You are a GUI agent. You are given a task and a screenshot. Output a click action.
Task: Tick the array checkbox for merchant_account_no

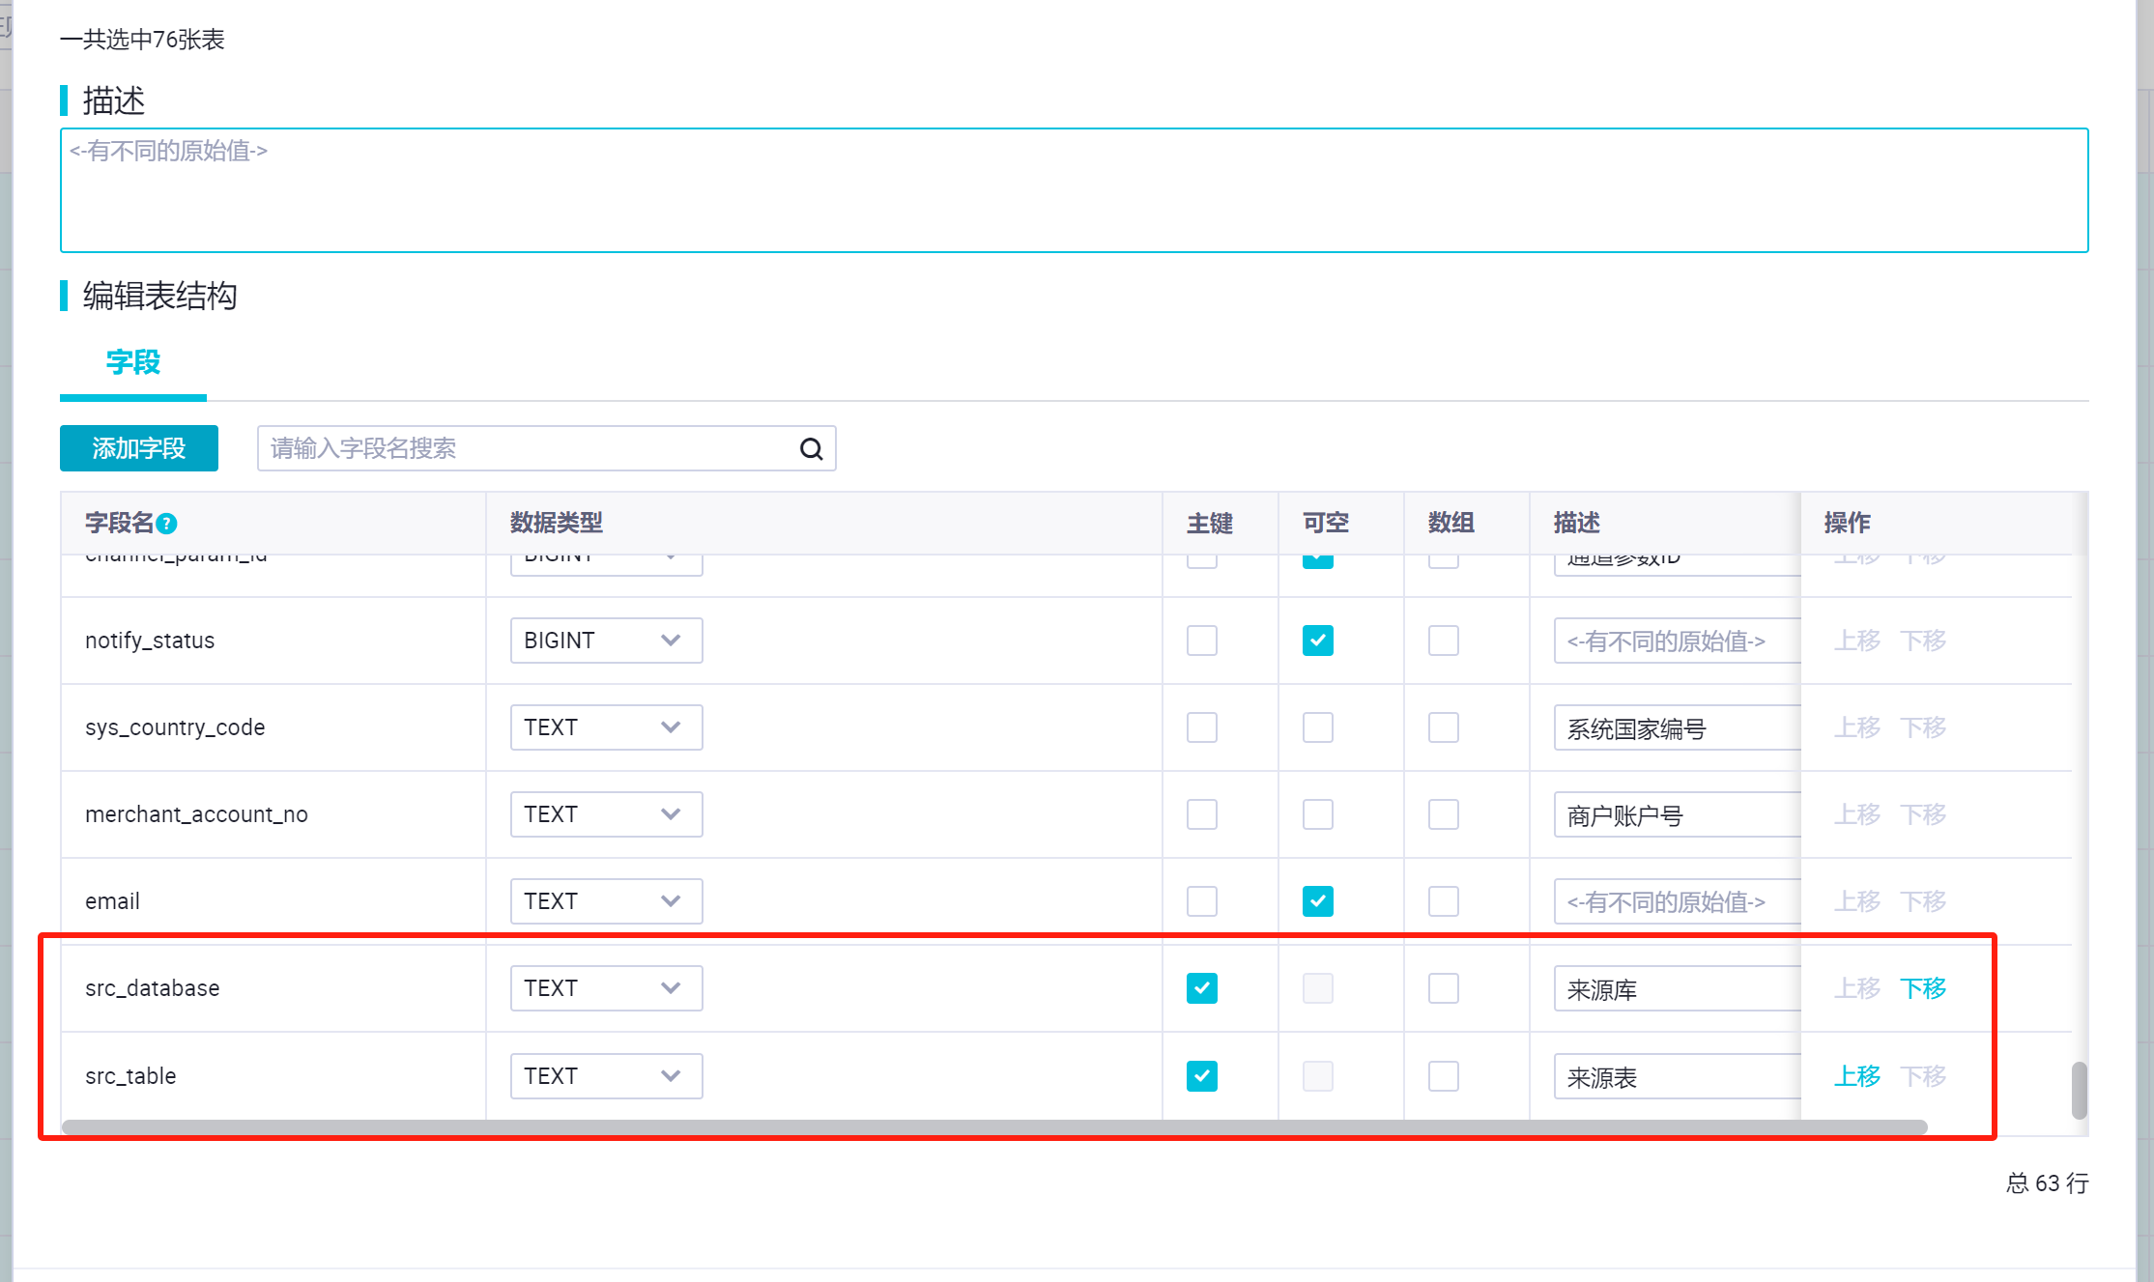tap(1443, 814)
